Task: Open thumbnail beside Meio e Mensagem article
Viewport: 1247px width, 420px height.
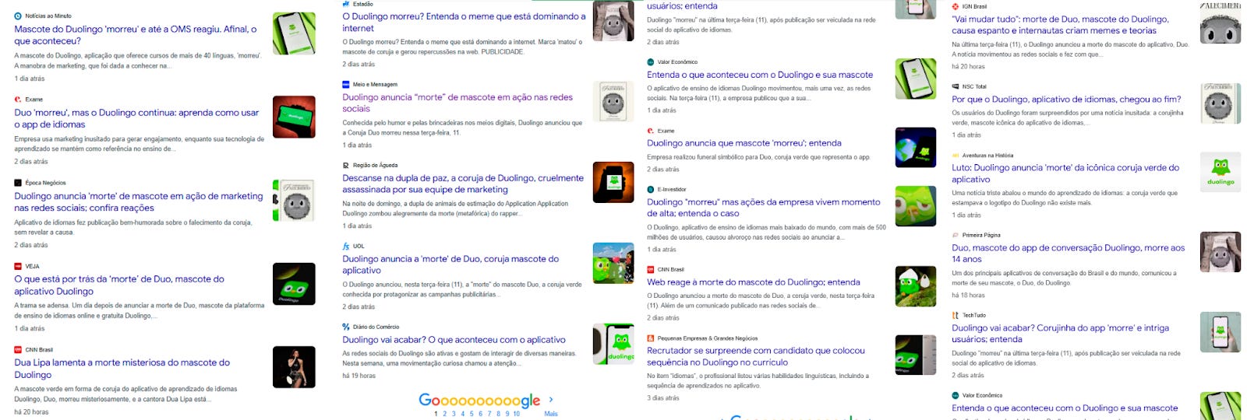Action: [x=613, y=102]
